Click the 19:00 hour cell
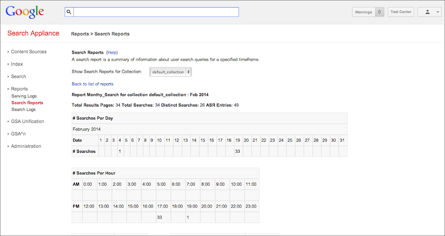 coord(192,207)
